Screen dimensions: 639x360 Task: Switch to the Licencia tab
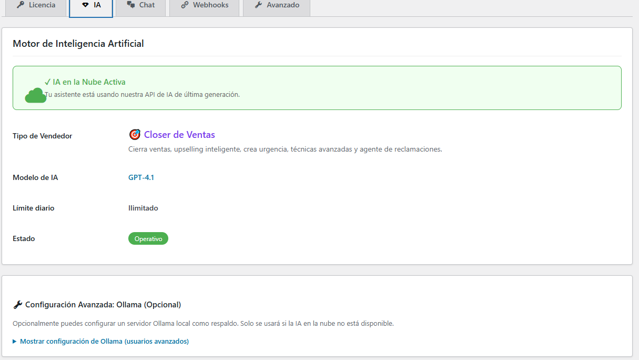point(36,5)
